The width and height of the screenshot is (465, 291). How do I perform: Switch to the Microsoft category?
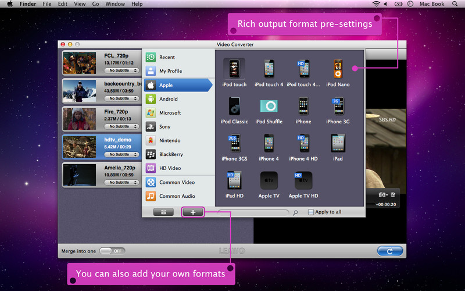(178, 113)
